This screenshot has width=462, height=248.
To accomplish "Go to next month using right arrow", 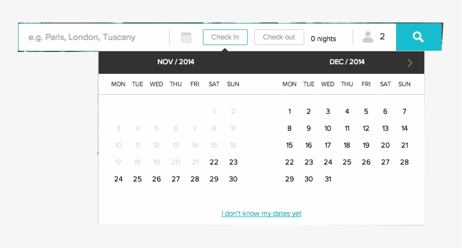I will [410, 63].
